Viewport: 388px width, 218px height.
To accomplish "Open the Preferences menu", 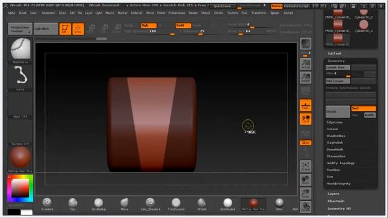I will 176,13.
